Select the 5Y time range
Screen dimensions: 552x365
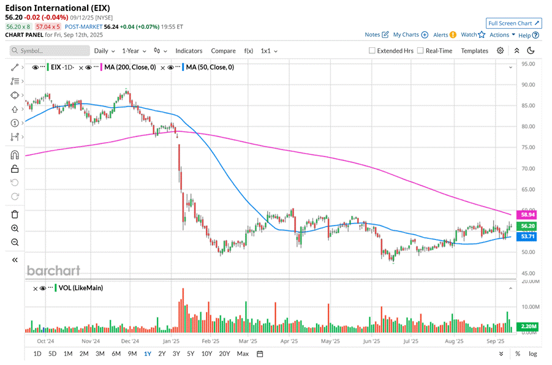[191, 354]
